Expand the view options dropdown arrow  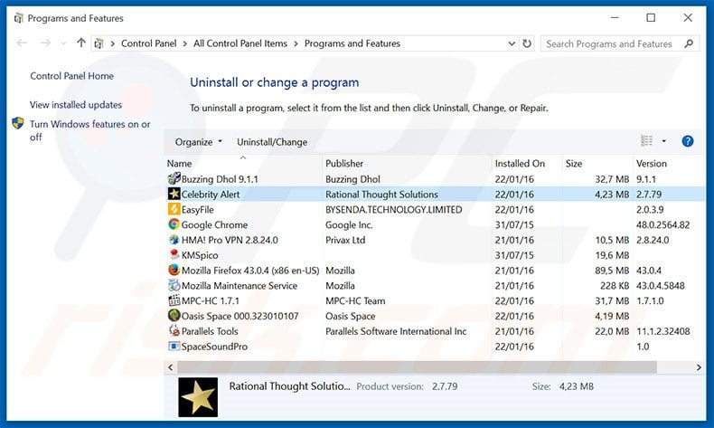[x=664, y=141]
